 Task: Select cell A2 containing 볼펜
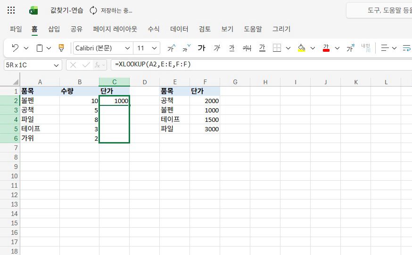(40, 101)
